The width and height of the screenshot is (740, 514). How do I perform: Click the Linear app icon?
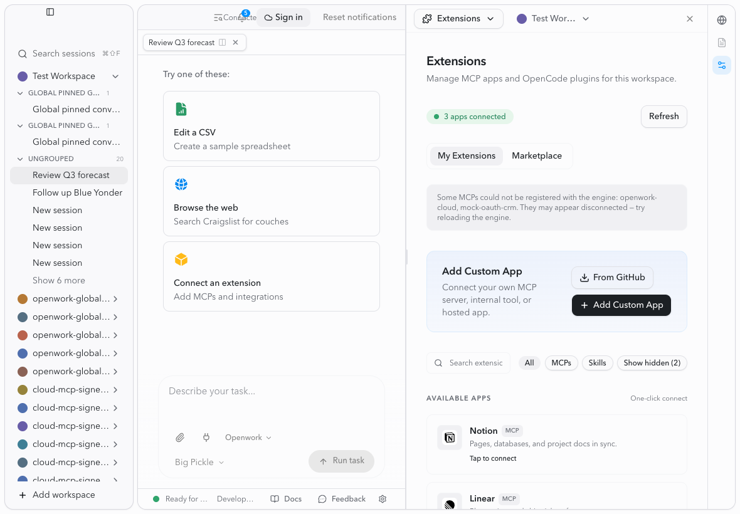pos(450,503)
